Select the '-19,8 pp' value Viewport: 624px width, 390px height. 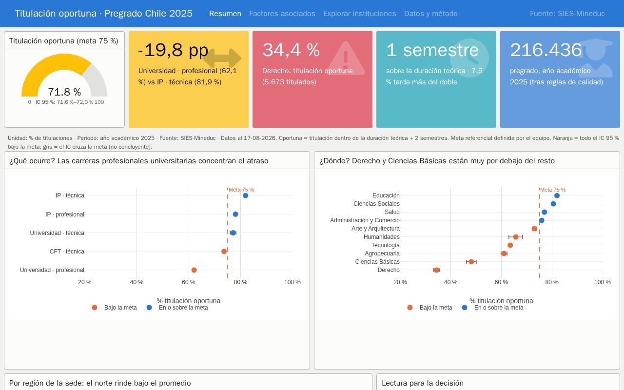(x=173, y=50)
